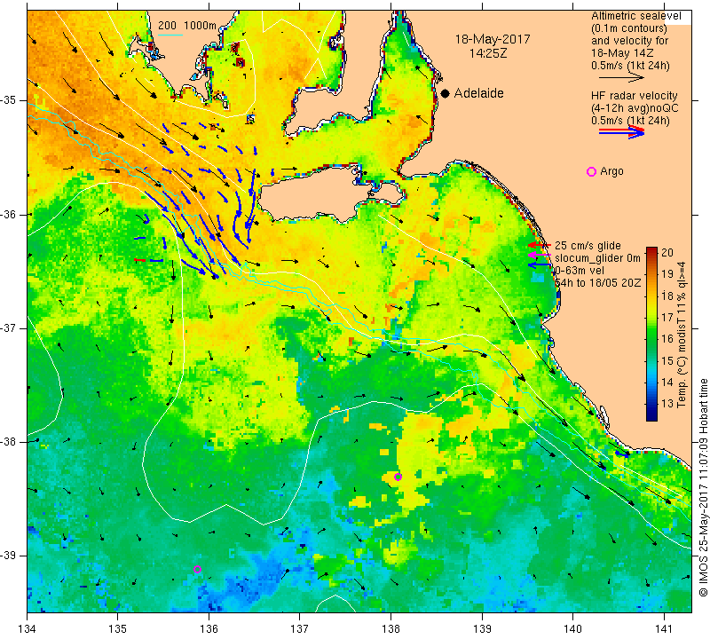
Task: Click the red glider arrow near 135.2°E, 36.4°S
Action: tap(139, 260)
